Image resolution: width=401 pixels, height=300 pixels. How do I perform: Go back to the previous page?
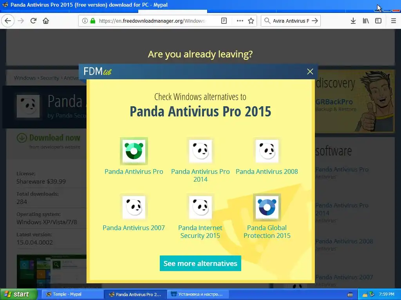click(x=8, y=21)
